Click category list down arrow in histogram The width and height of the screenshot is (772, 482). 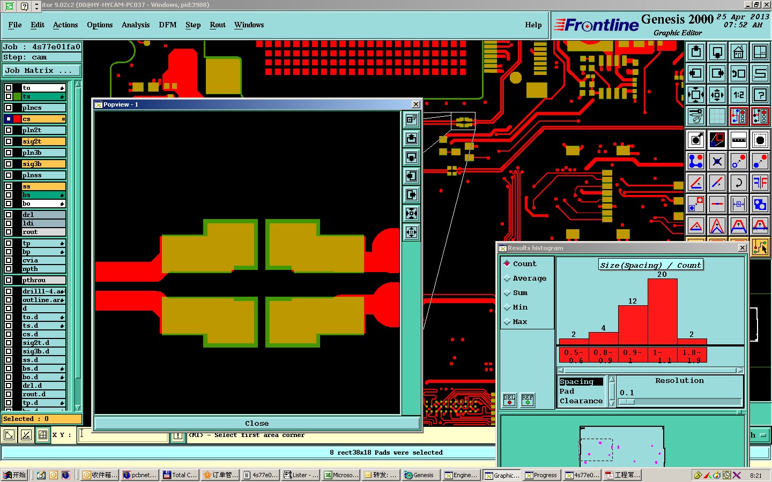pos(612,404)
